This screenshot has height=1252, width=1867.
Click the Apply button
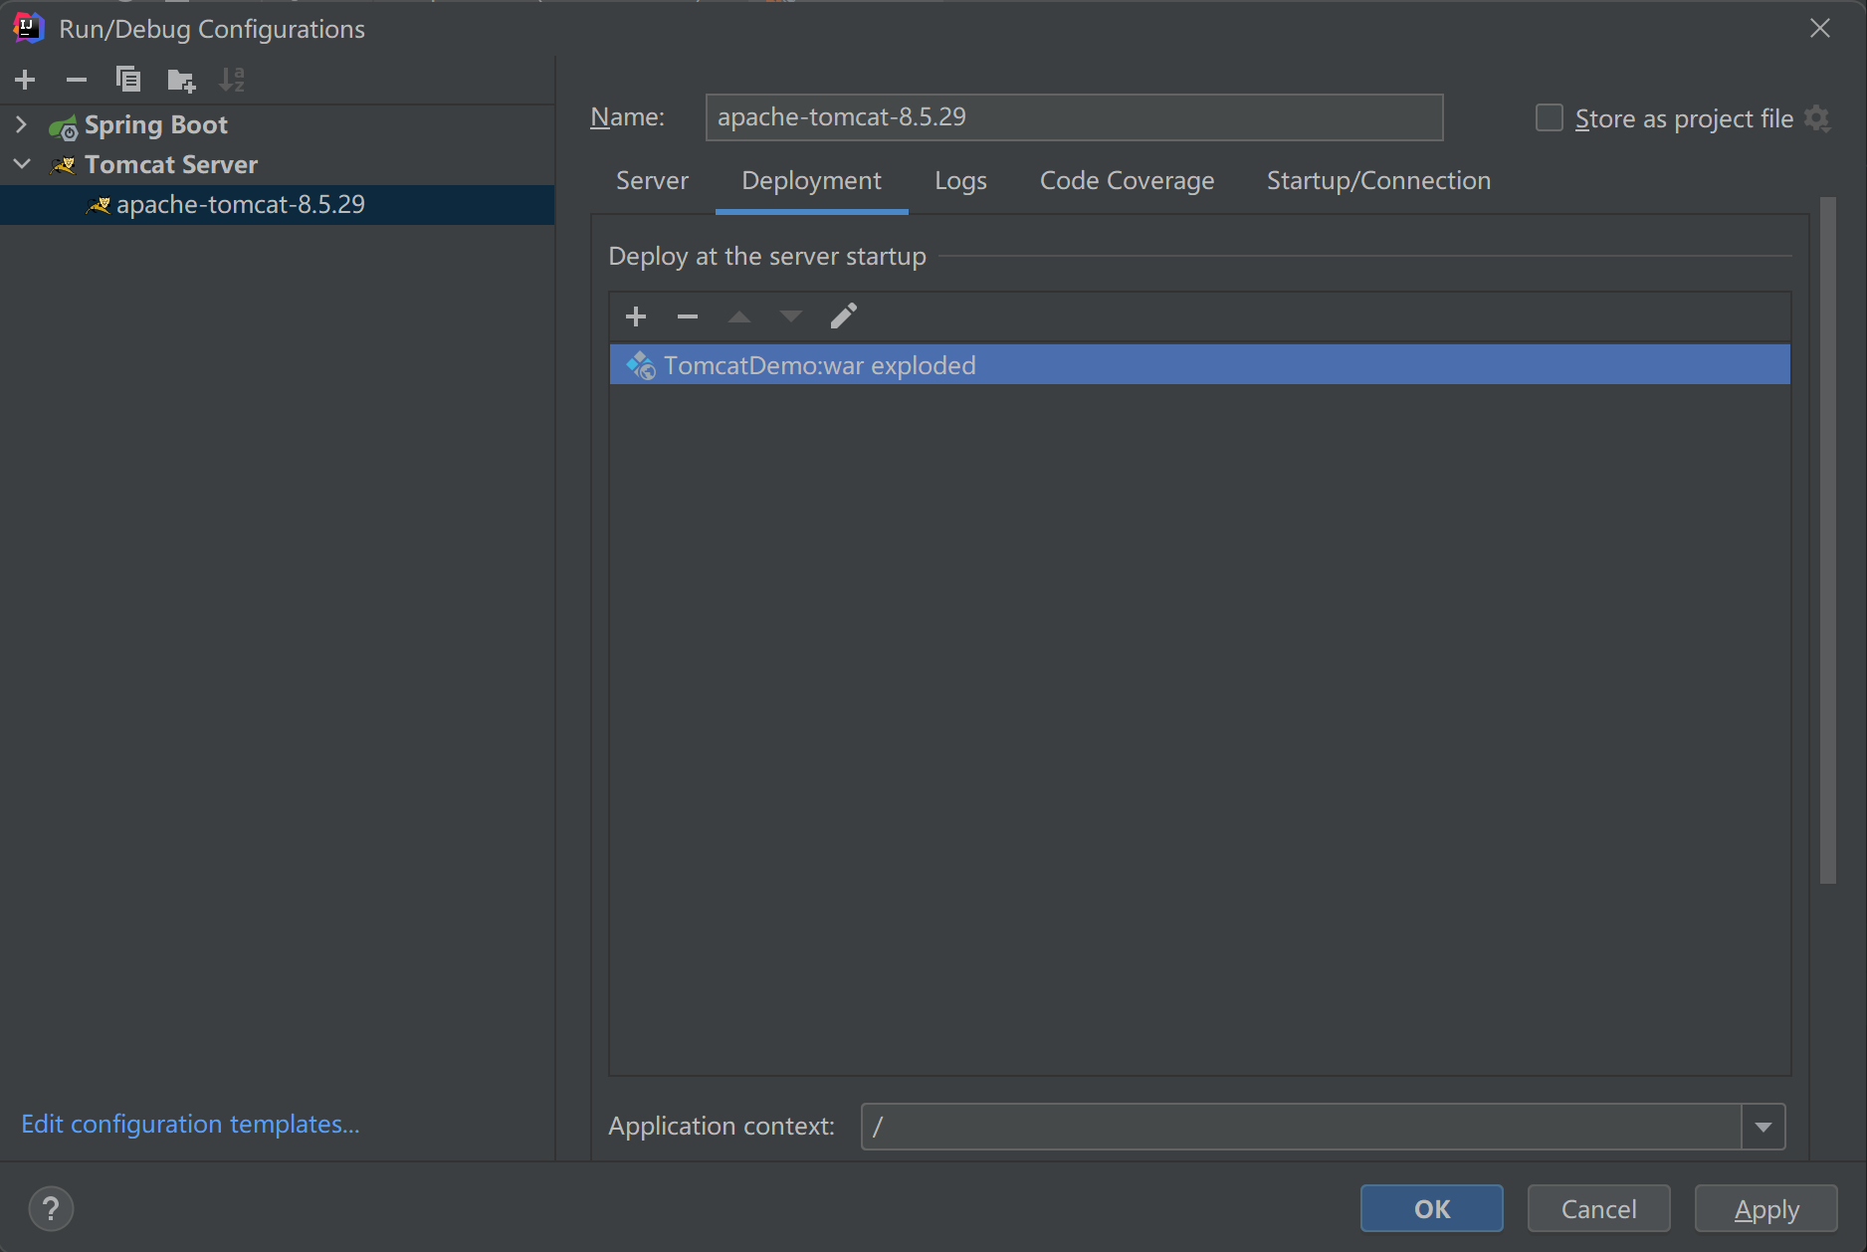point(1766,1208)
